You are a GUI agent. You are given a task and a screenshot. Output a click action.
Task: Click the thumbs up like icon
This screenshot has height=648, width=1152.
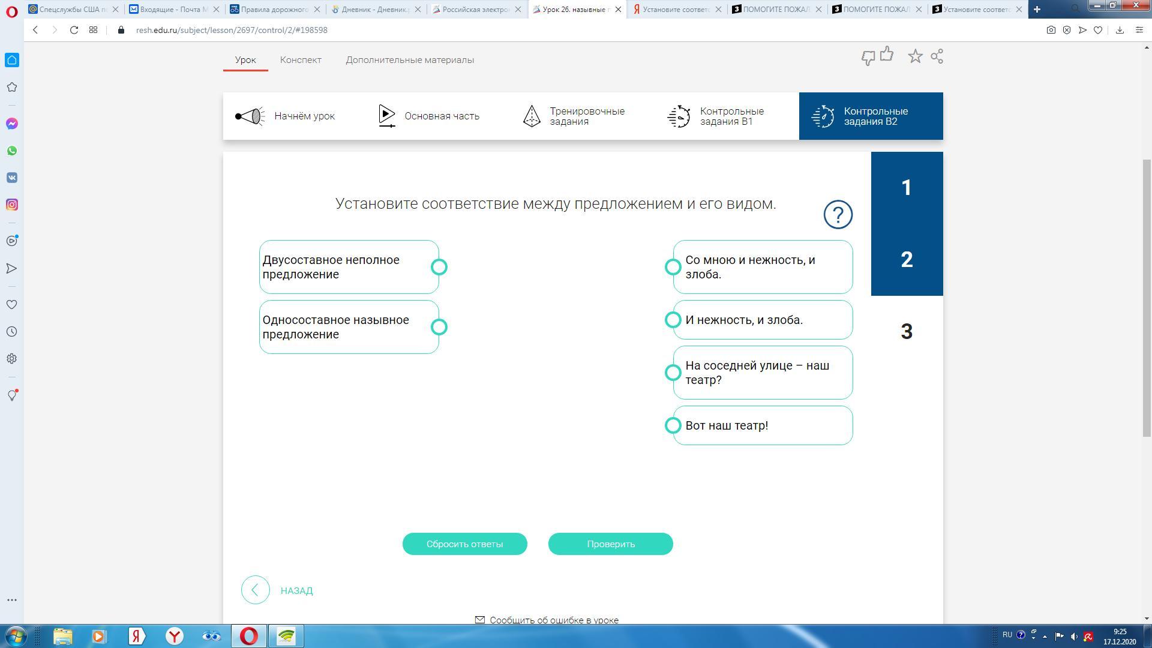(887, 55)
